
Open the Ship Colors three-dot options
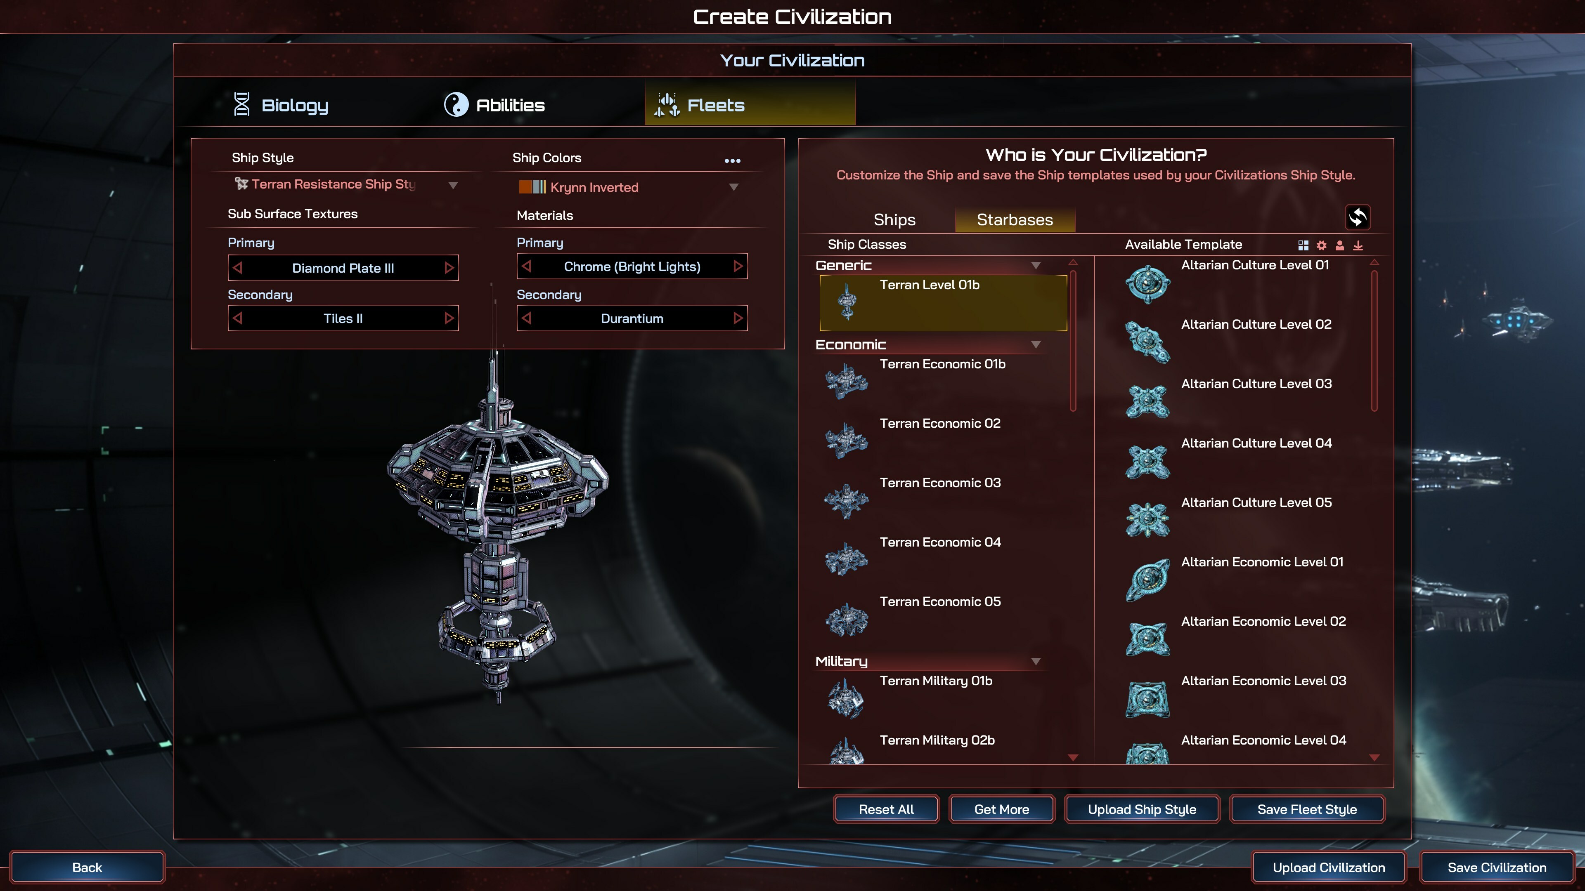(x=732, y=160)
